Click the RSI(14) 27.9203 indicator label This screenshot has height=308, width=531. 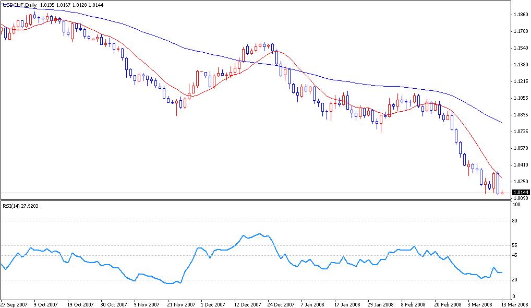20,206
